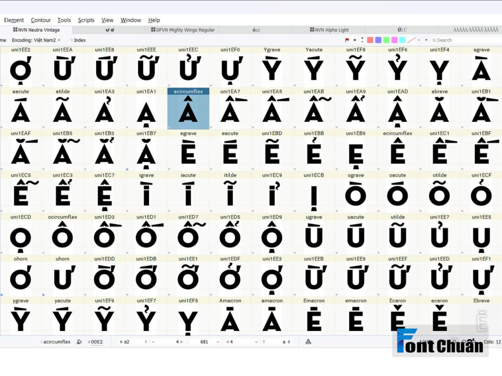This screenshot has height=376, width=502.
Task: Click the acircumflex glyph name field
Action: (x=57, y=342)
